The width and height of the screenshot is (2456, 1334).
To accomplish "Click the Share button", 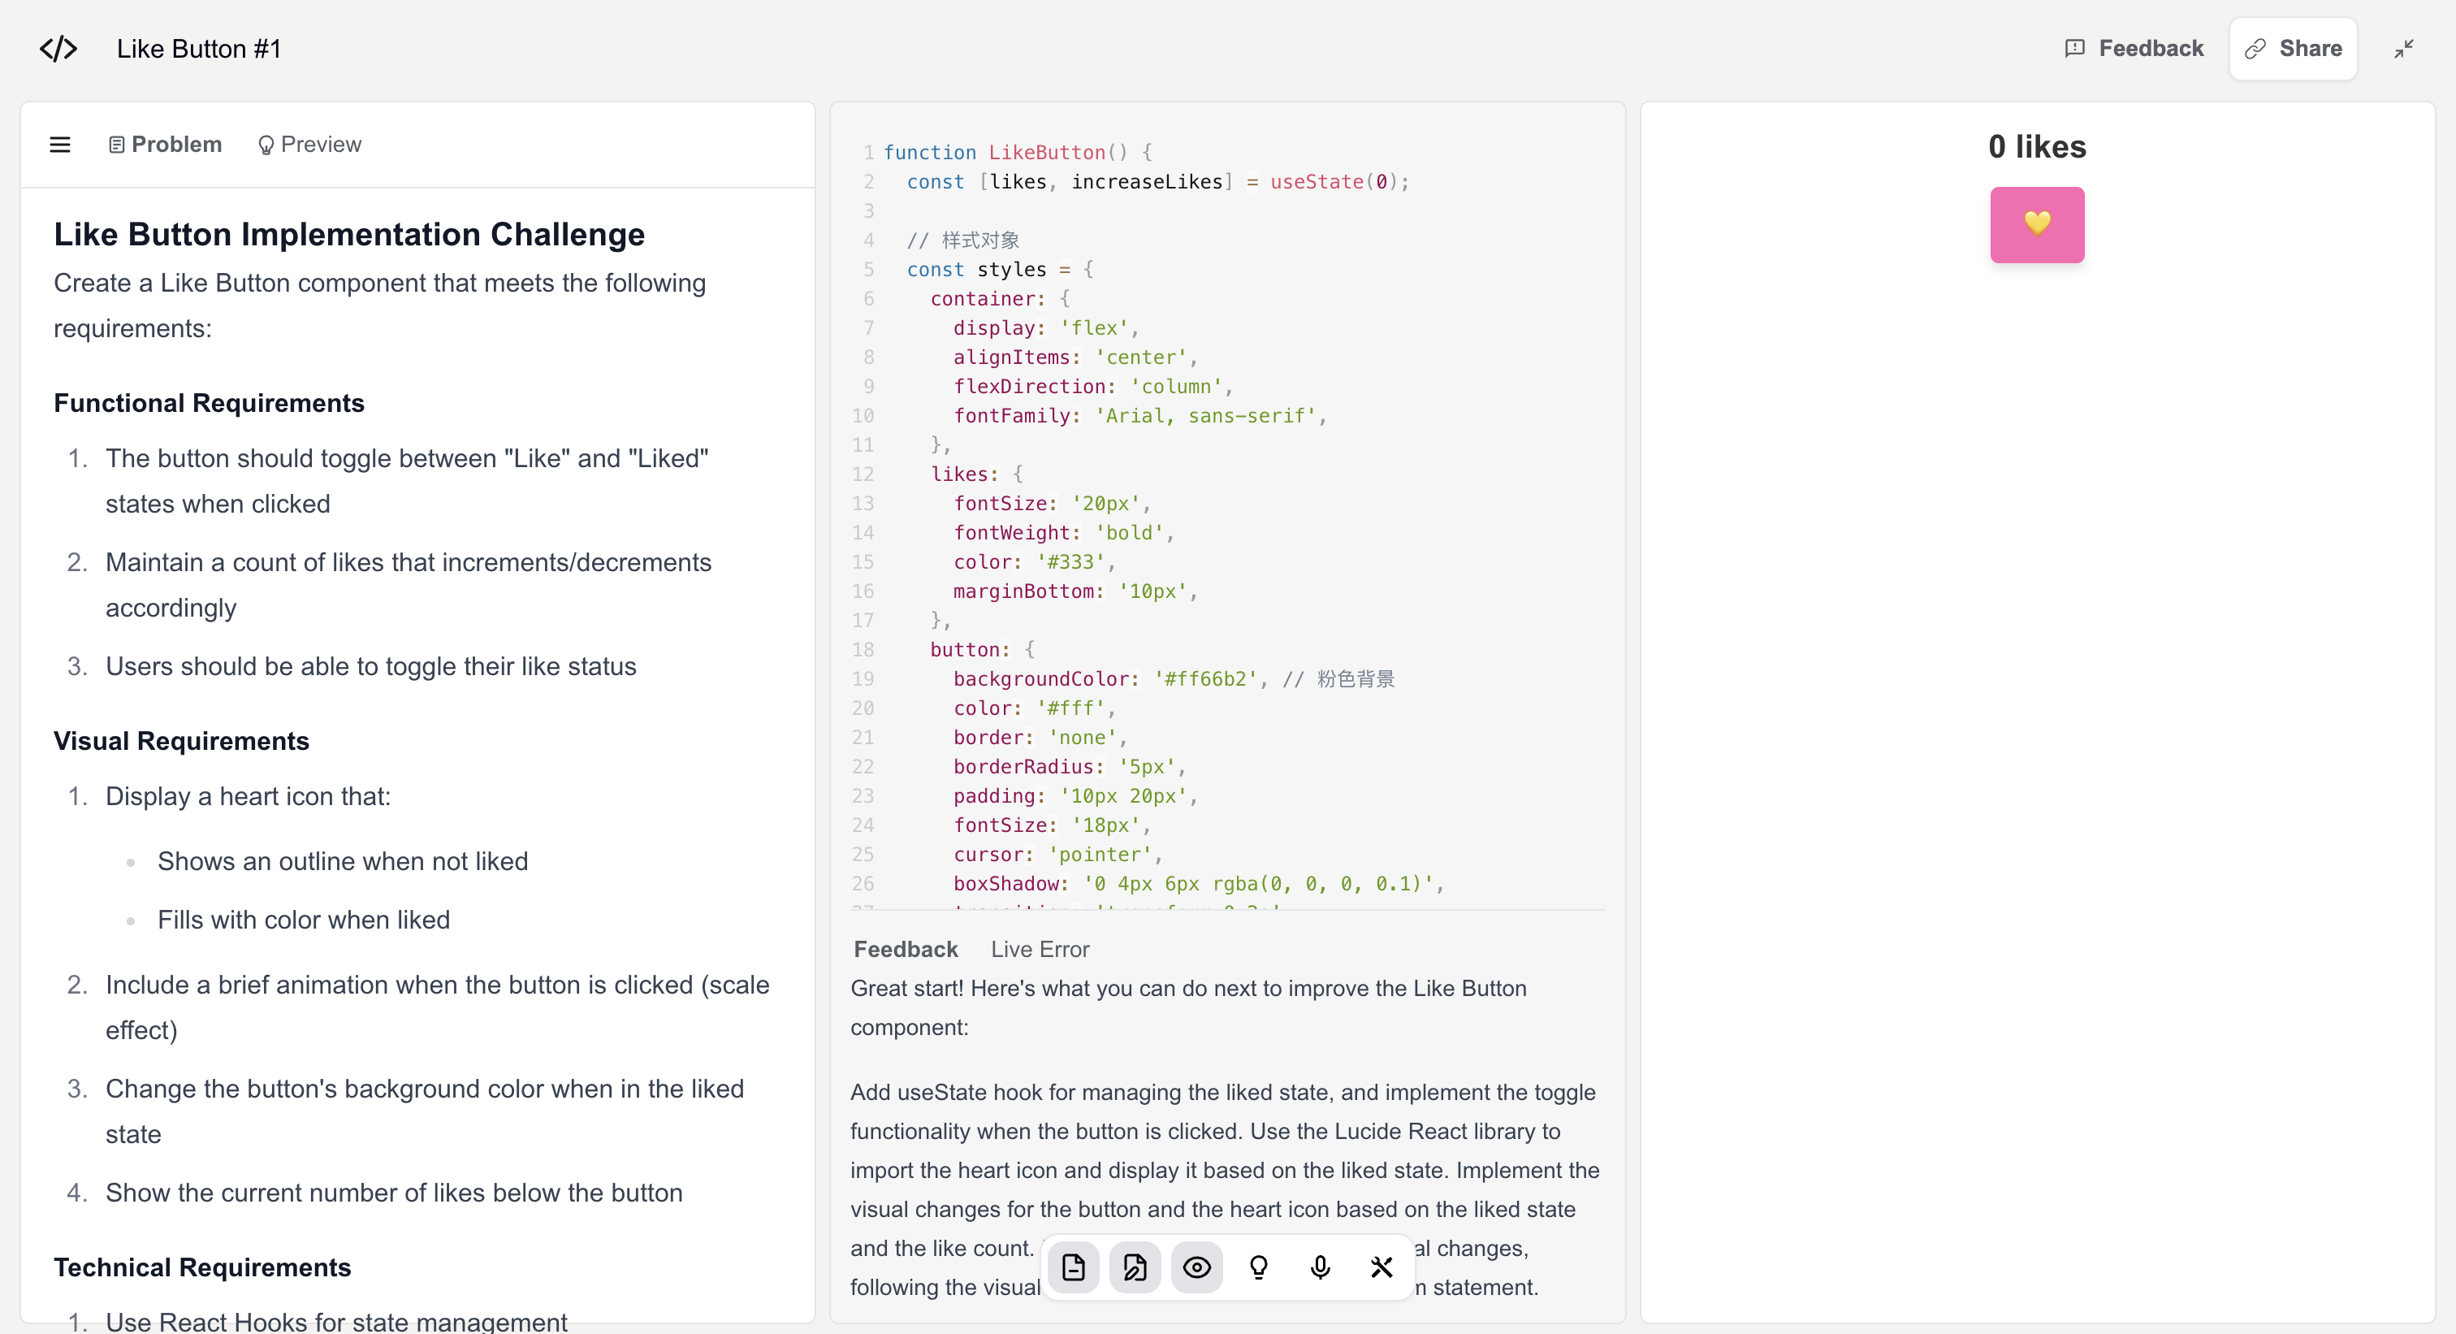I will click(x=2293, y=49).
